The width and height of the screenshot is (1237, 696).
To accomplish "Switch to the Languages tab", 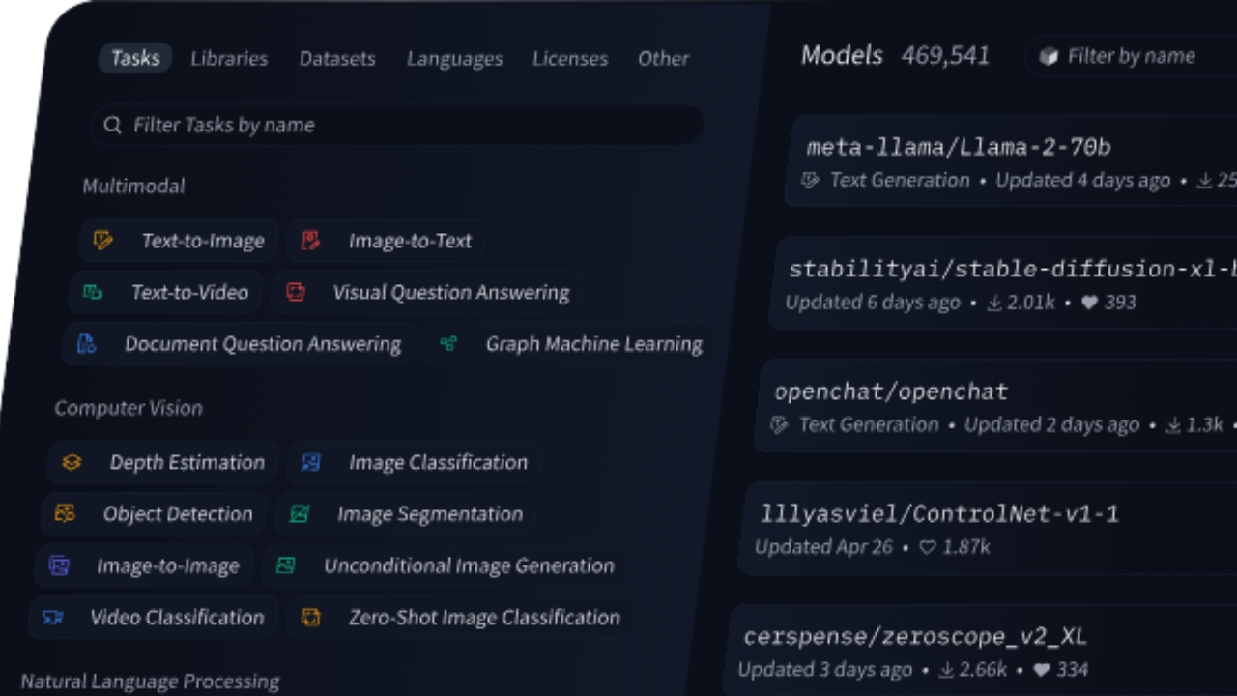I will [x=454, y=58].
